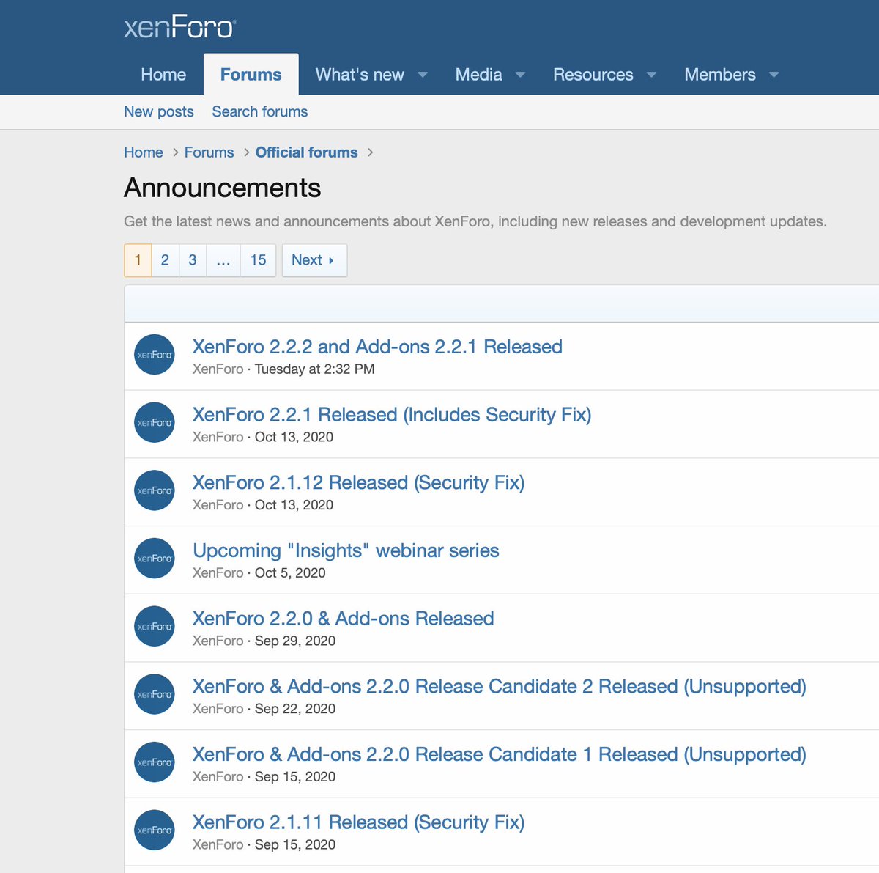
Task: Click Forums in the breadcrumb
Action: coord(209,152)
